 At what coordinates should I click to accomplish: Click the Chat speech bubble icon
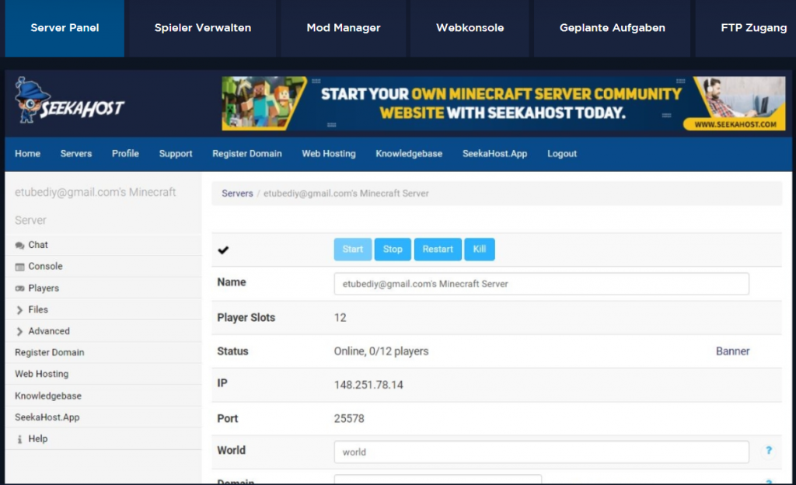(x=19, y=246)
